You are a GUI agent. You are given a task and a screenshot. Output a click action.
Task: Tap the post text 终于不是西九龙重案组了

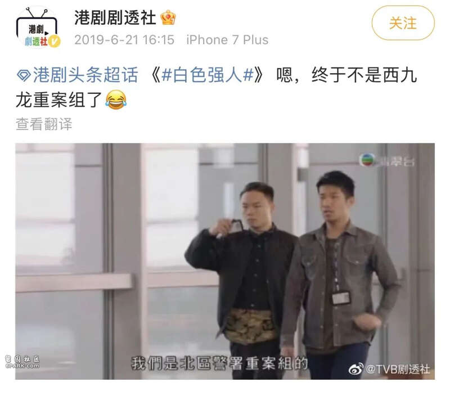(217, 88)
